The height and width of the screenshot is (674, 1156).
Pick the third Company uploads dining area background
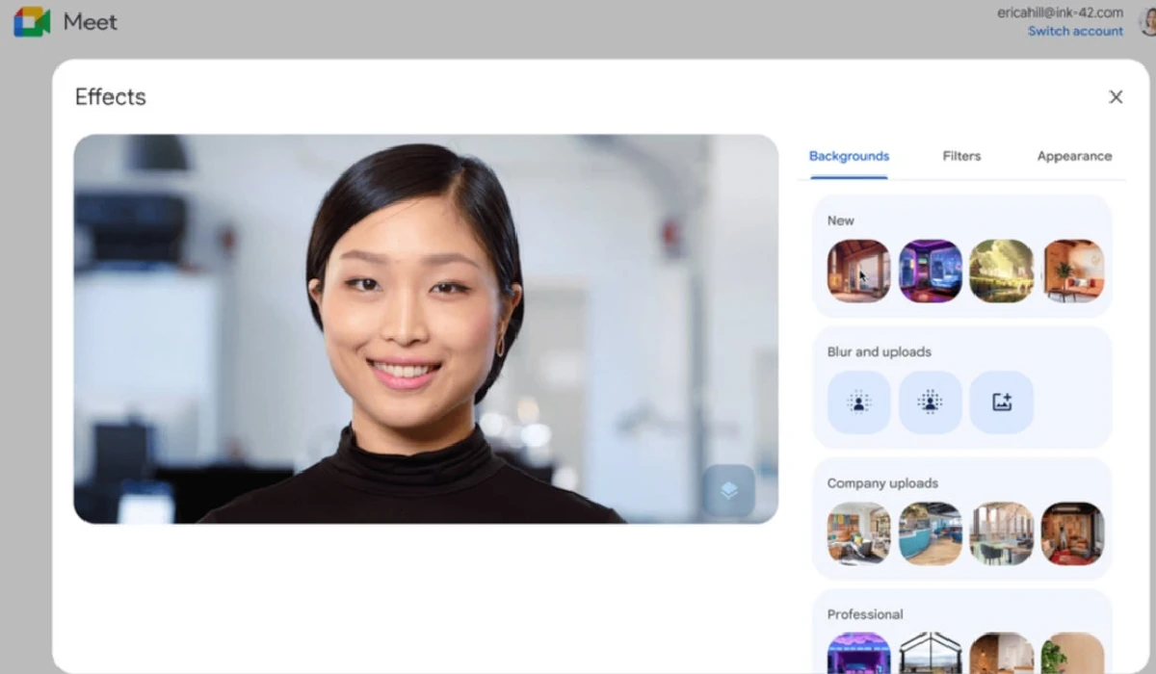click(x=1001, y=533)
